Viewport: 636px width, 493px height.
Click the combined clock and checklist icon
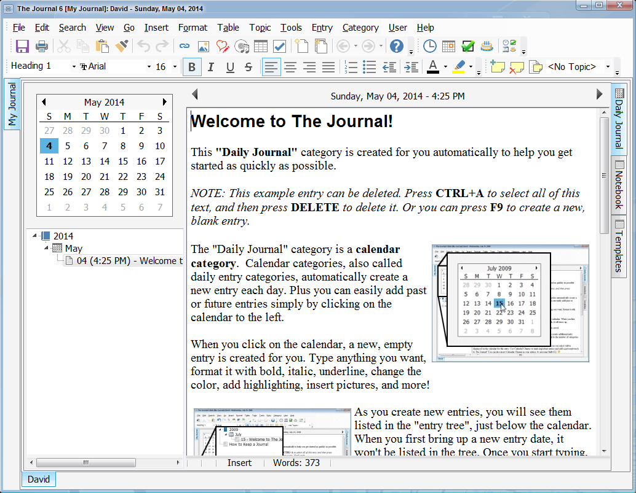(x=509, y=46)
